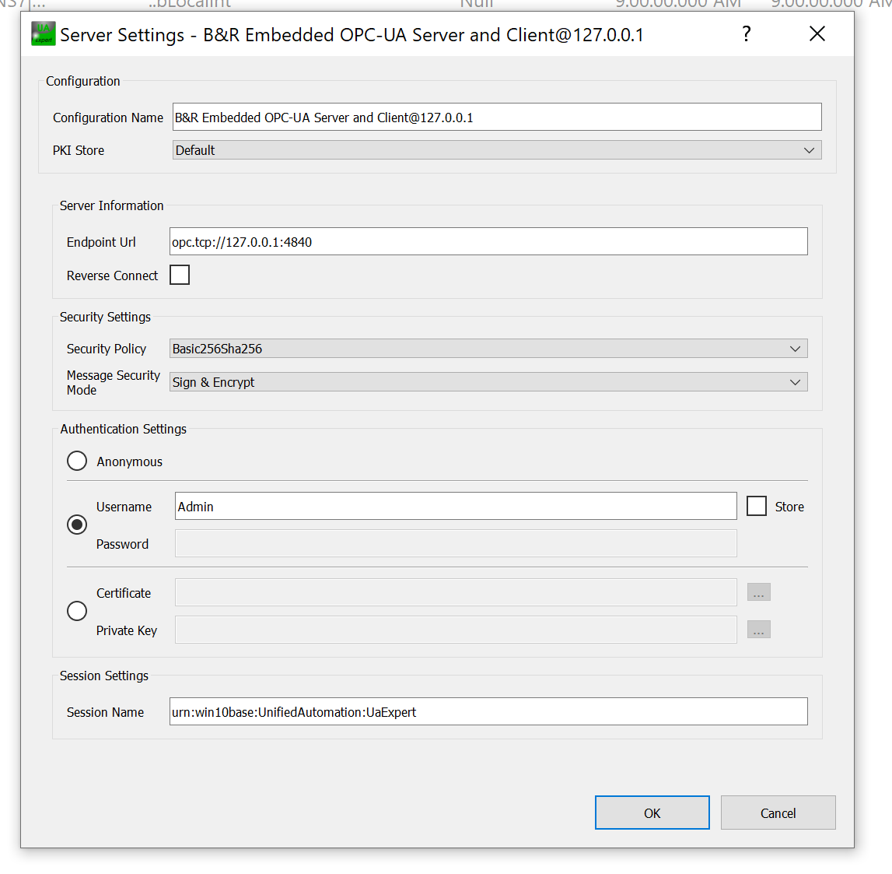Click the Certificate path field
Image resolution: width=892 pixels, height=874 pixels.
(456, 592)
